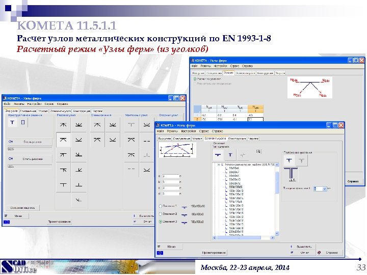Click the section tree scroll-down arrow
The image size is (367, 275).
tap(277, 233)
